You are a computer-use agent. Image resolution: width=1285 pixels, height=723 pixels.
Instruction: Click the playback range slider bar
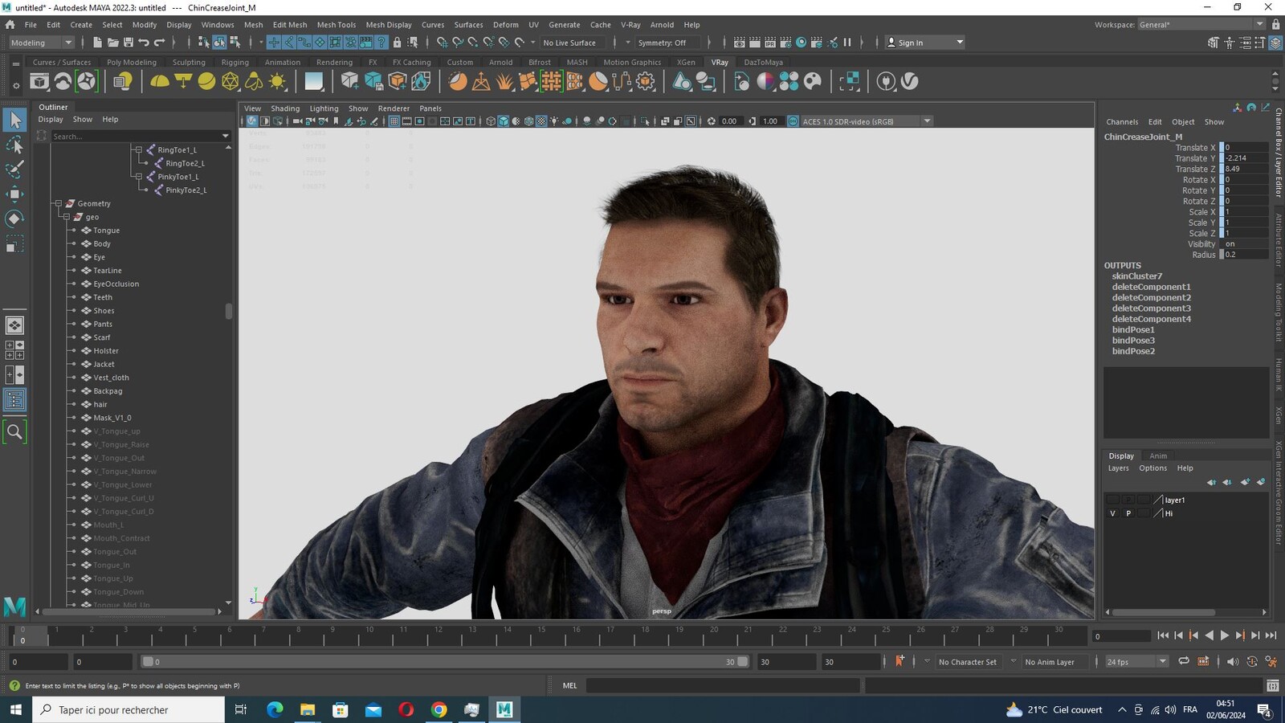point(445,662)
